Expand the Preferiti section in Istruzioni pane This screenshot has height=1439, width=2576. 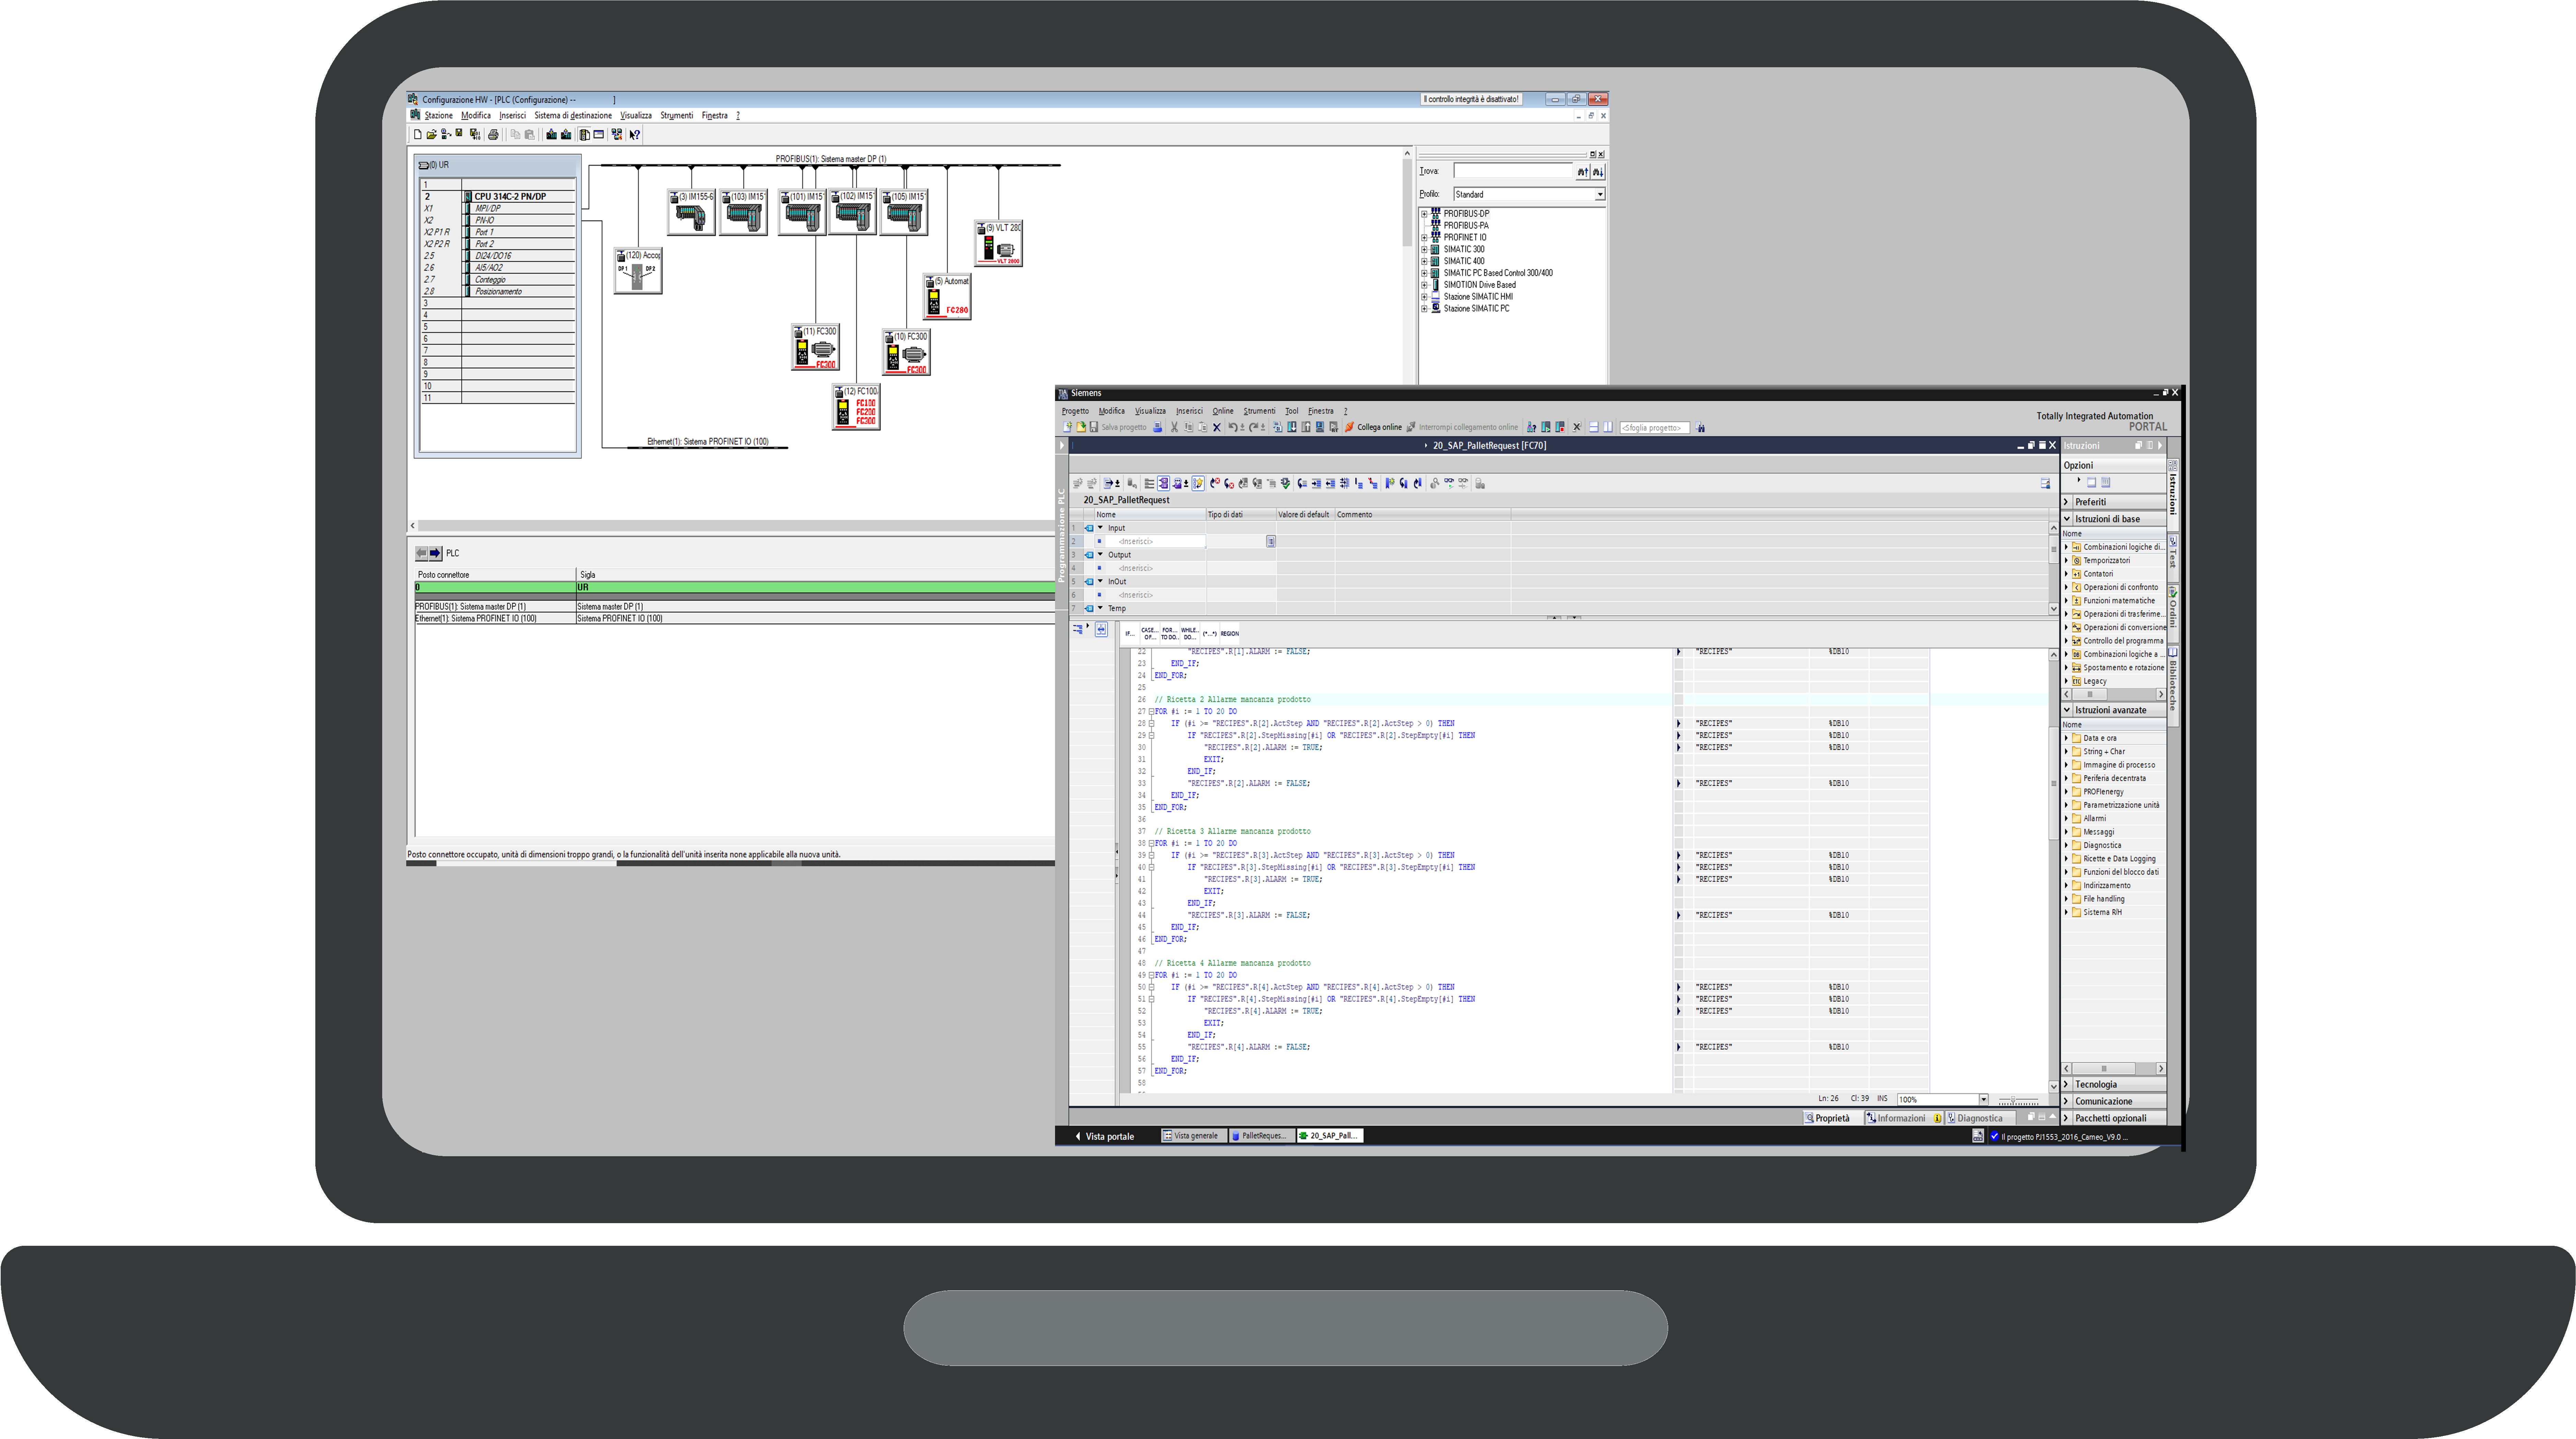click(2067, 502)
